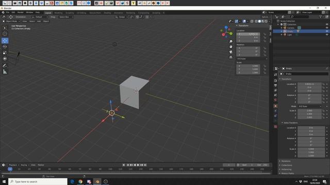
Task: Open the Keying popover in timeline
Action: [25, 165]
